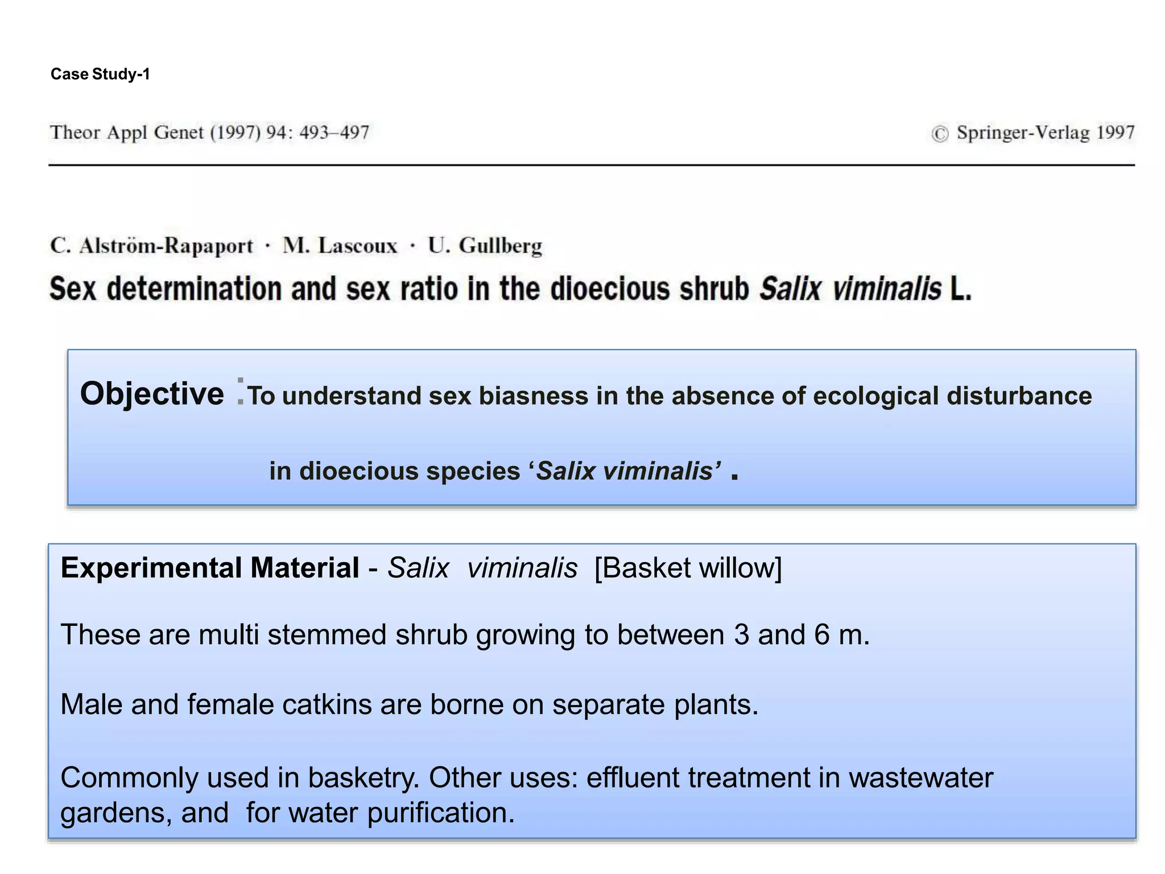The image size is (1165, 874).
Task: Click the "[Basket willow]" bracketed text
Action: [688, 568]
